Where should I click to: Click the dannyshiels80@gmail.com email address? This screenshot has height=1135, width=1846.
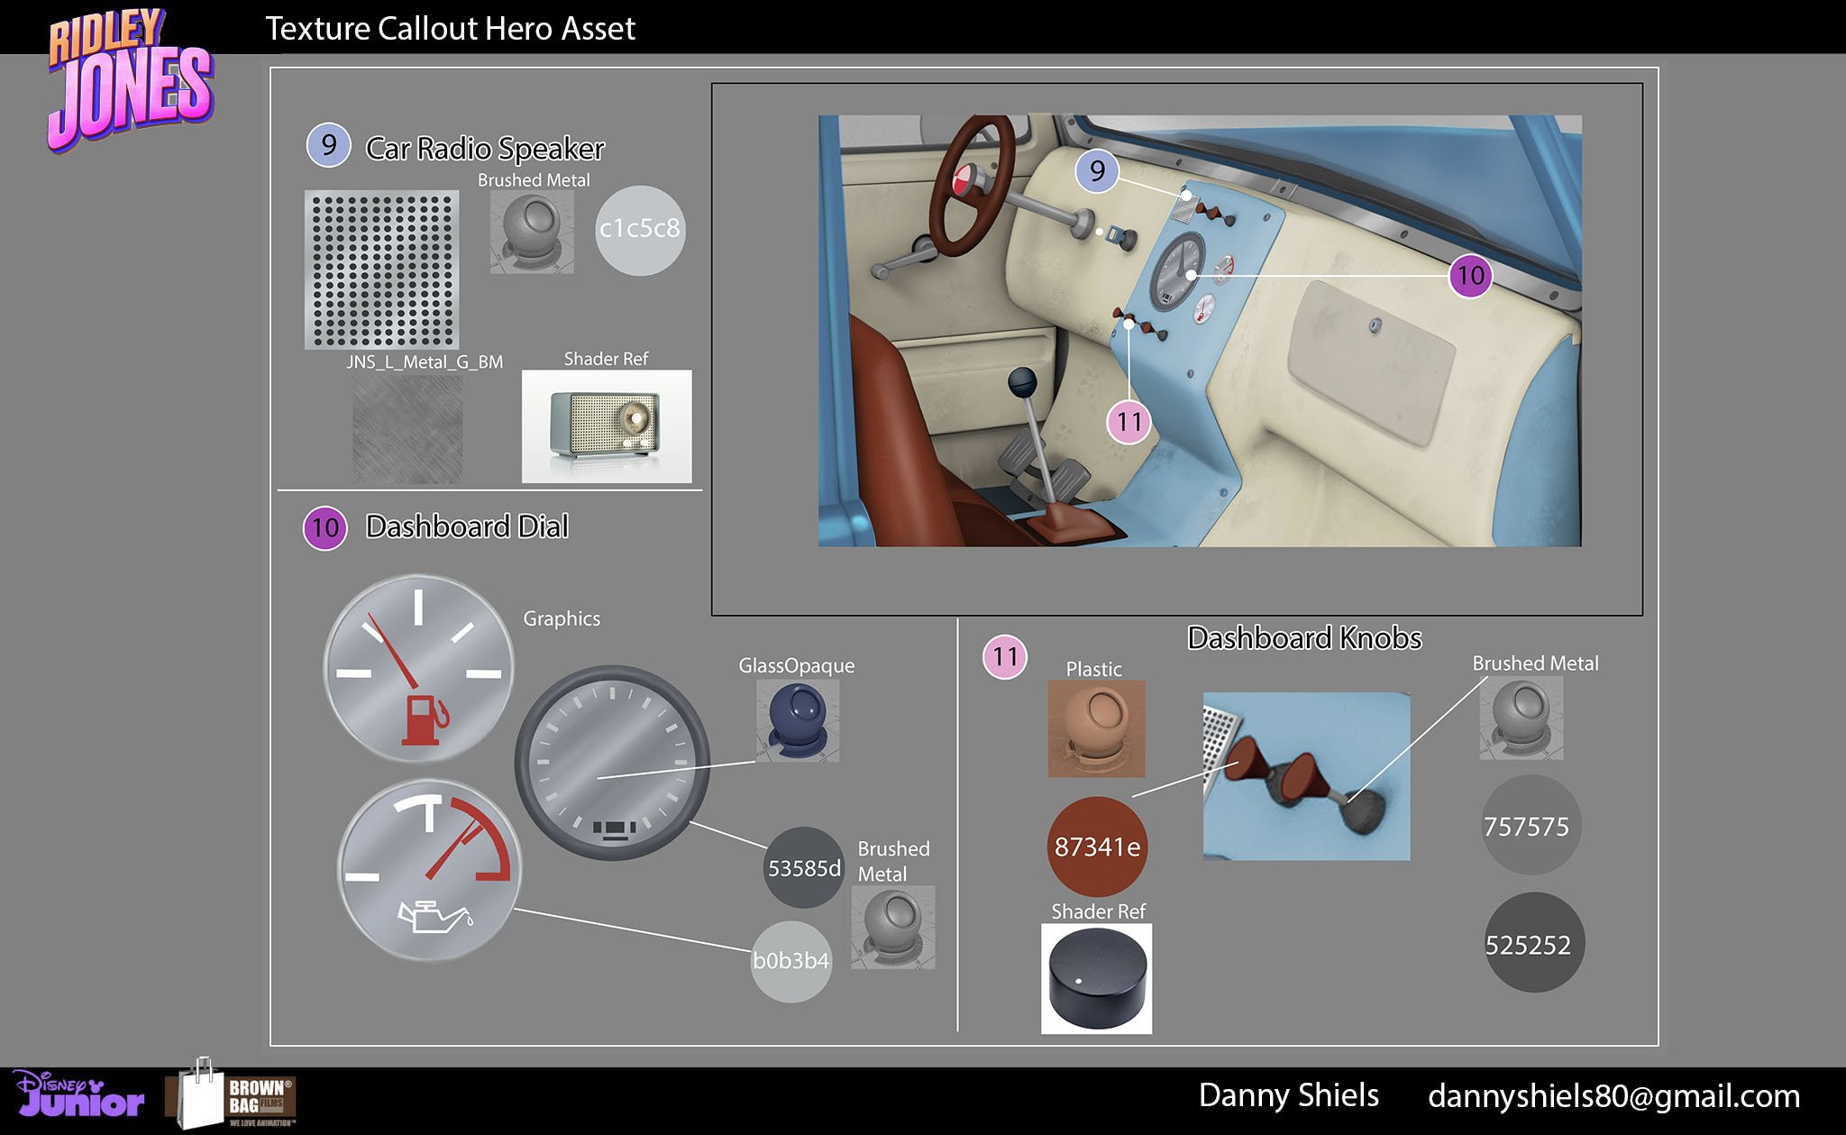click(x=1613, y=1096)
